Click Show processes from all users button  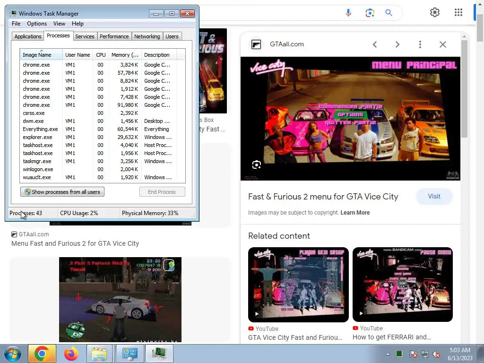click(x=62, y=192)
